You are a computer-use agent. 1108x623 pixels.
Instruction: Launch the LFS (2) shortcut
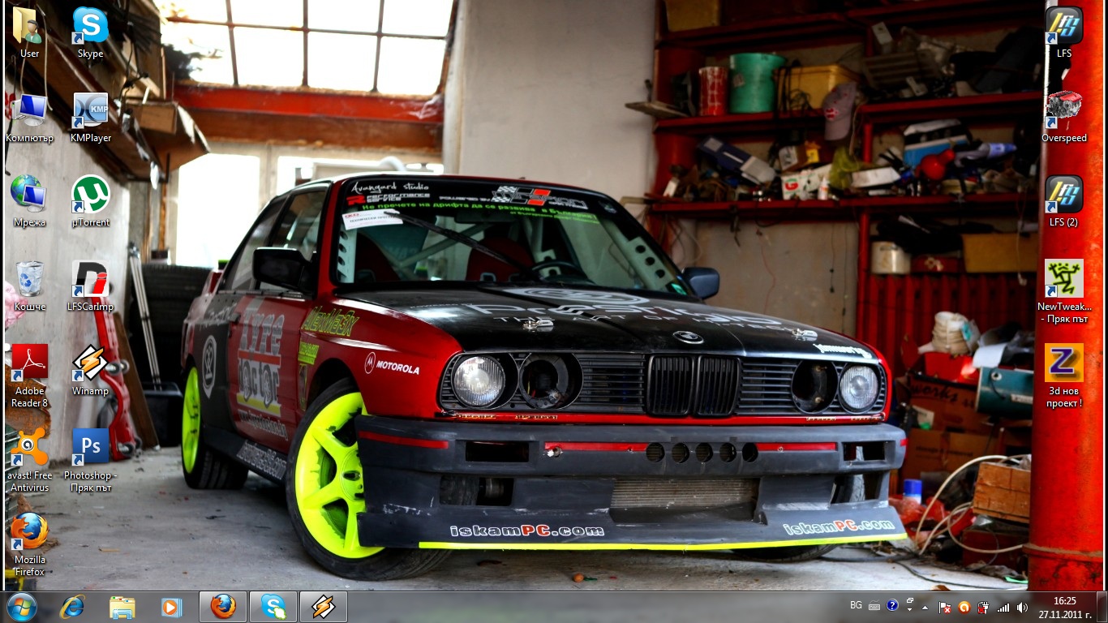point(1063,201)
